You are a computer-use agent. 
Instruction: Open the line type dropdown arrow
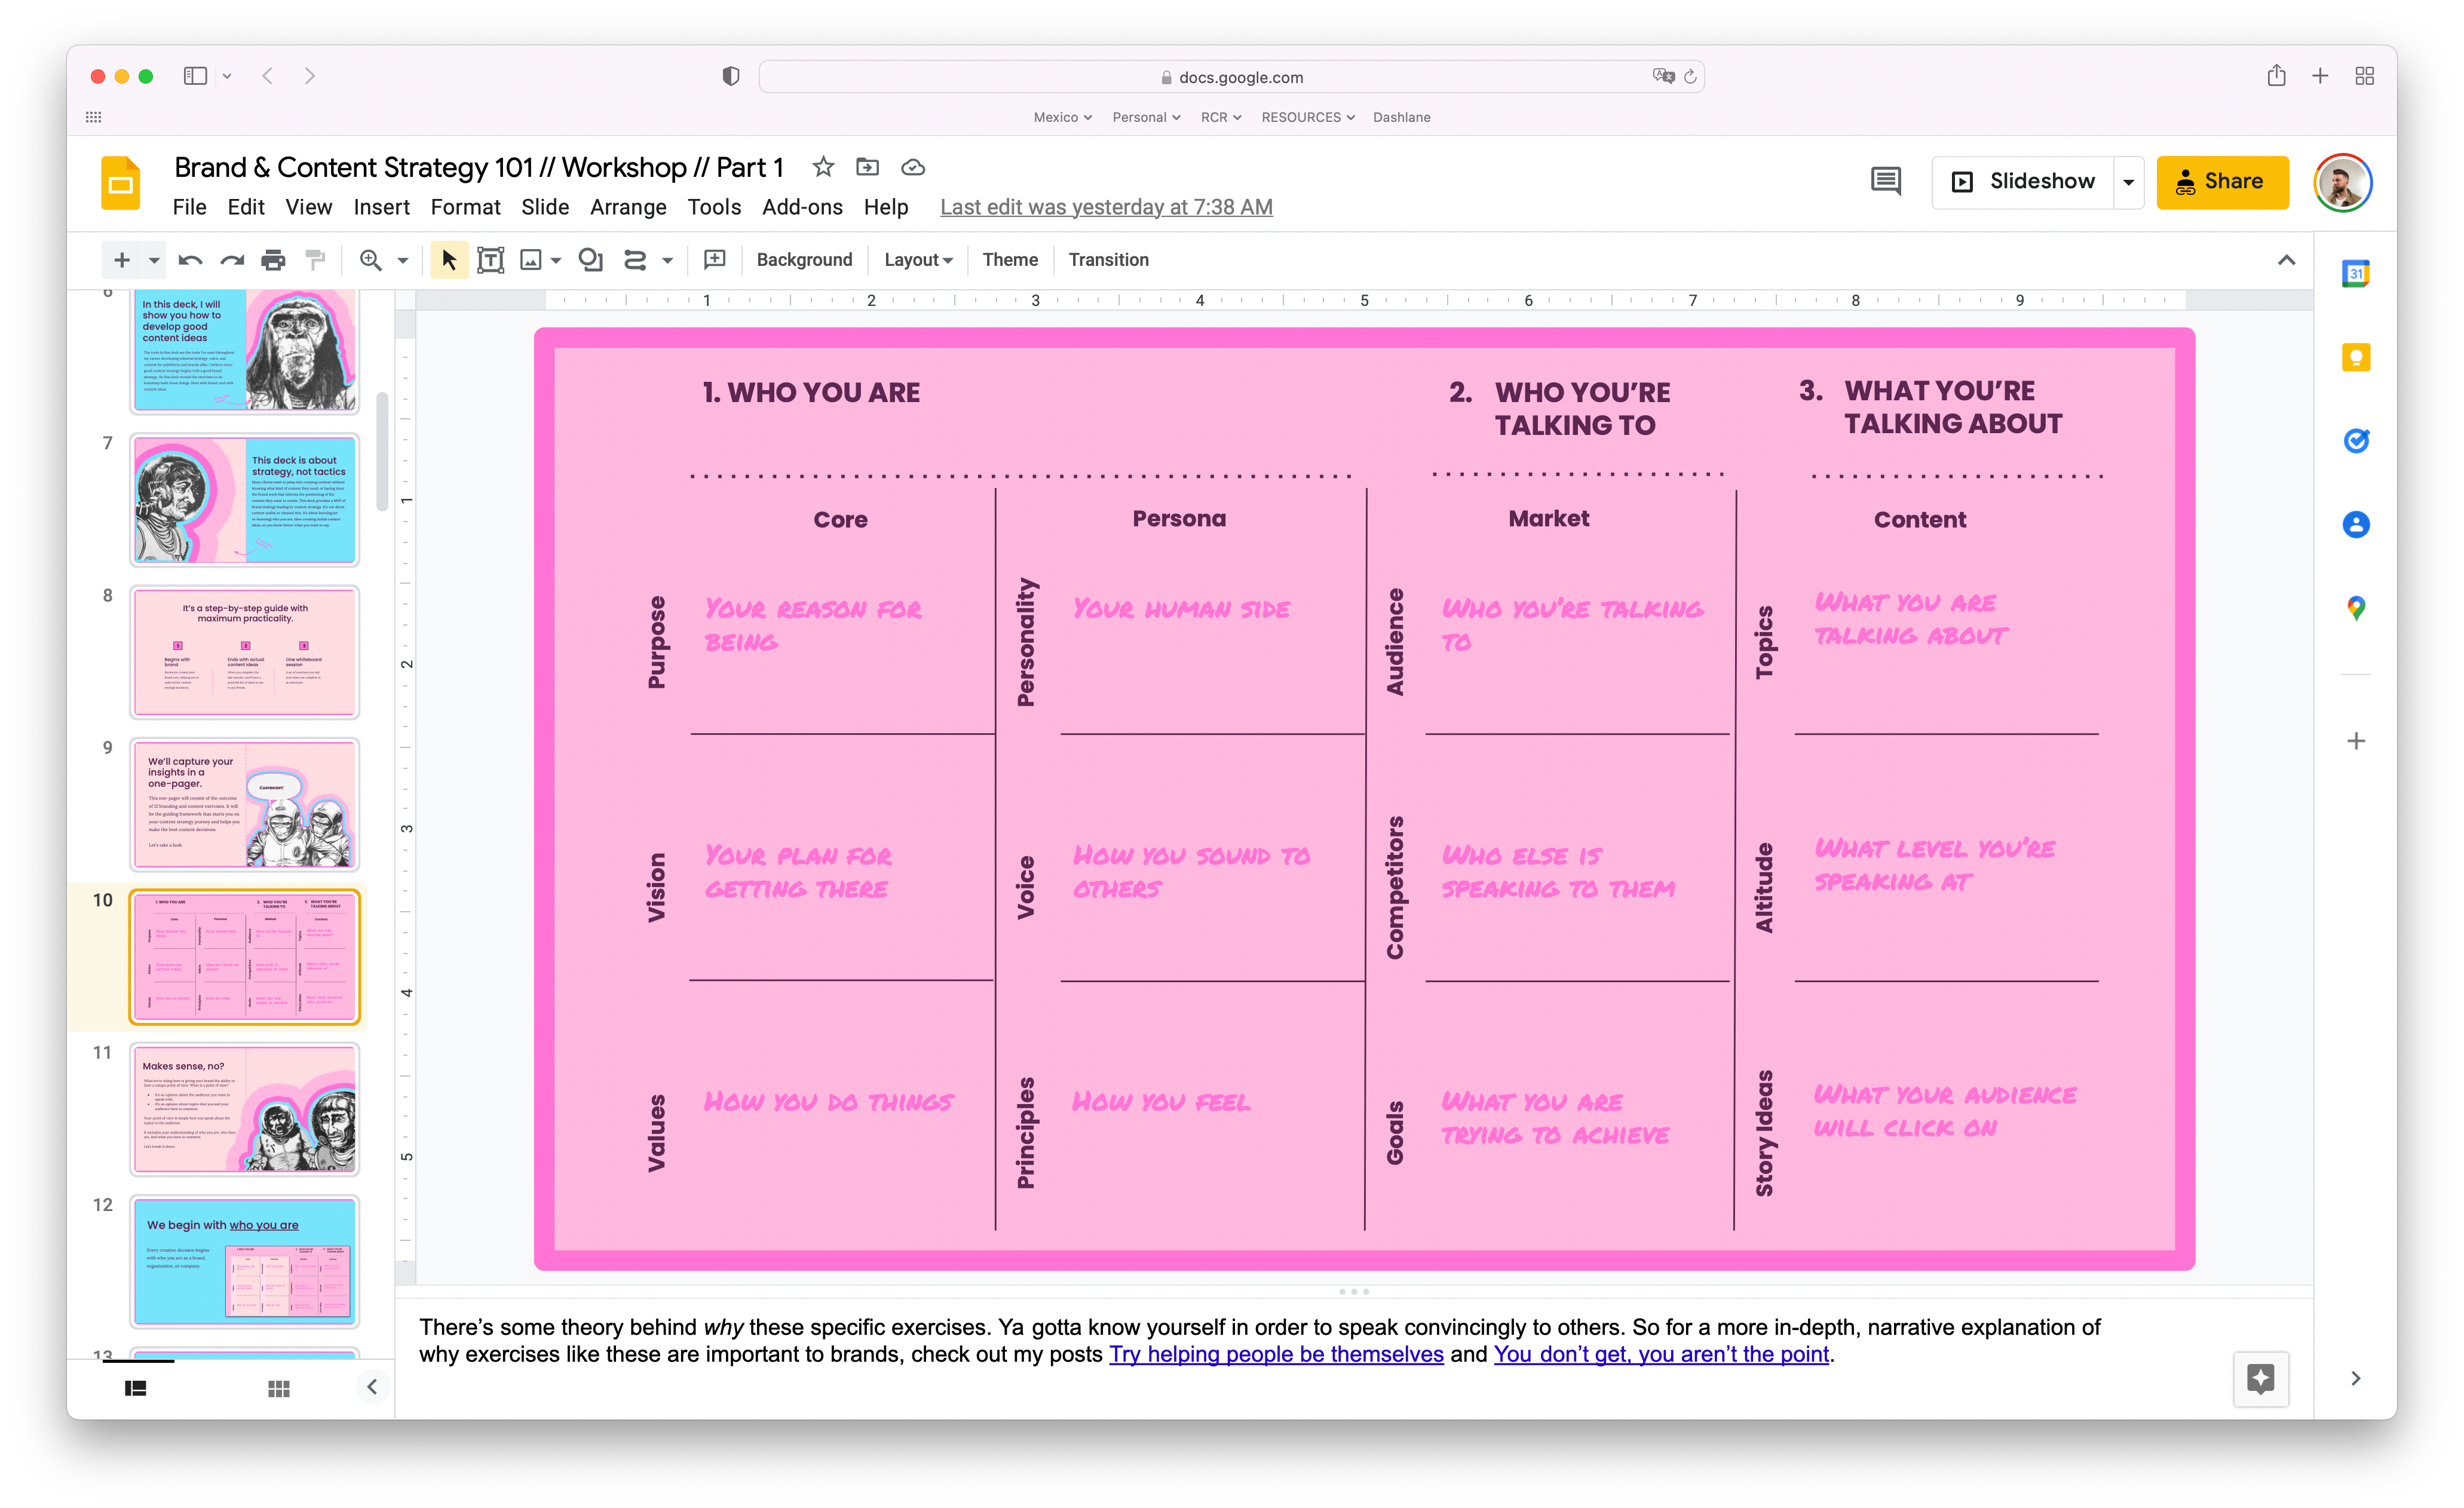(x=668, y=260)
